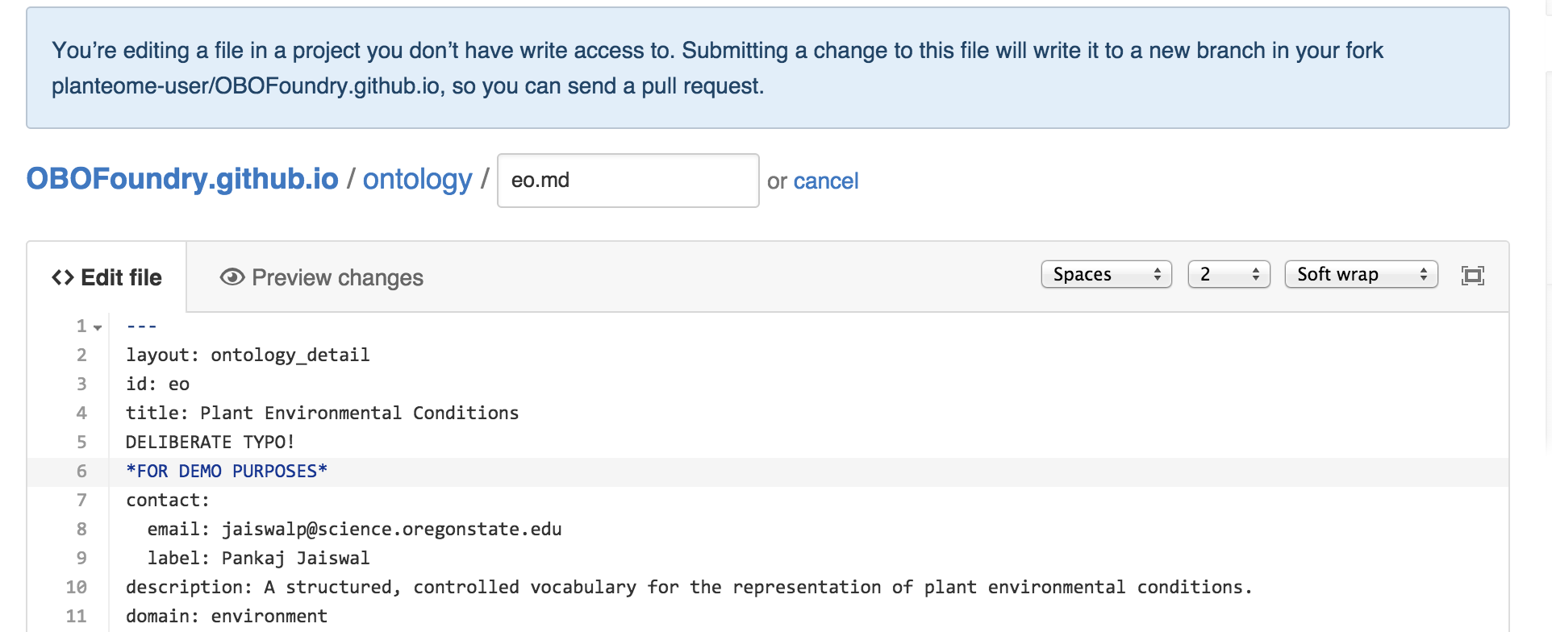Cancel editing via the cancel link

pyautogui.click(x=826, y=181)
